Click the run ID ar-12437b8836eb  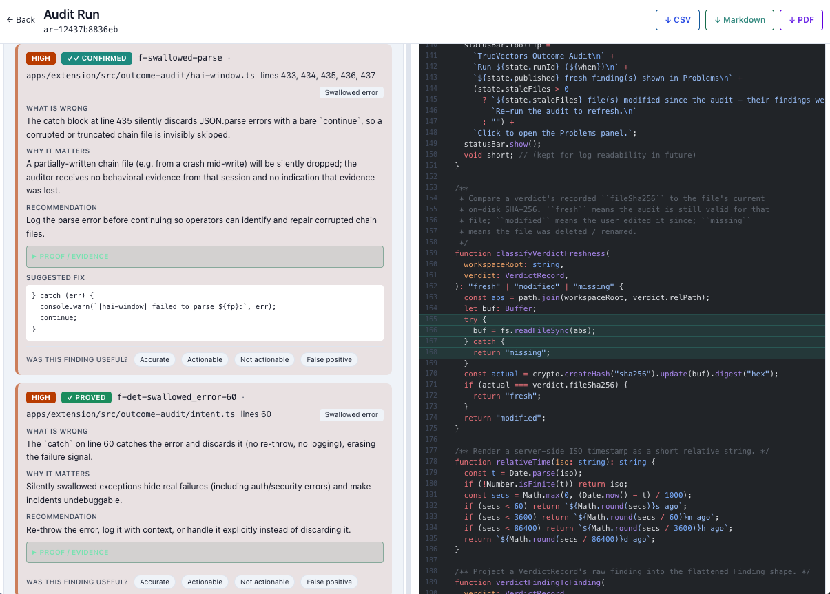point(81,30)
